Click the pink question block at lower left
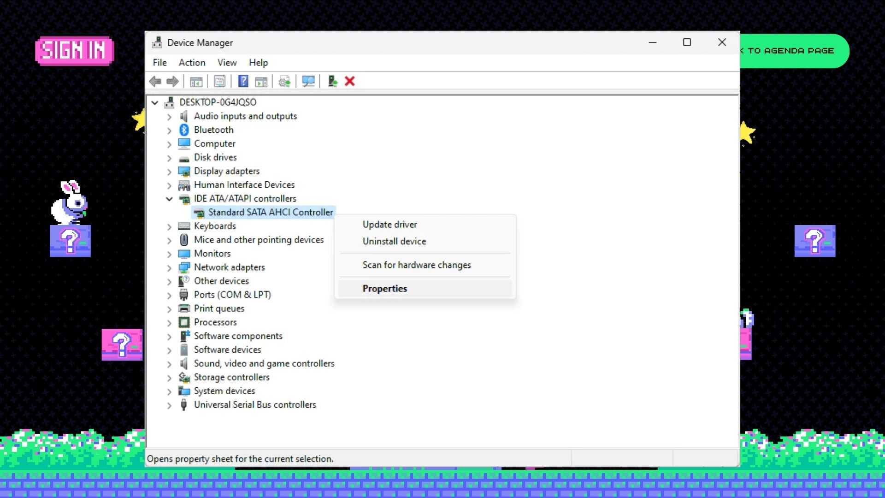This screenshot has height=498, width=885. [122, 344]
